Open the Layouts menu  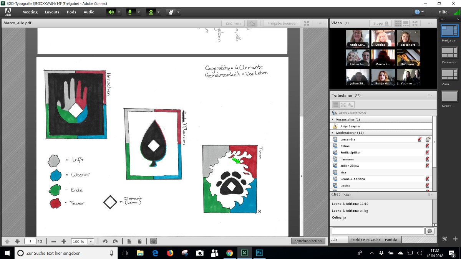pos(52,12)
